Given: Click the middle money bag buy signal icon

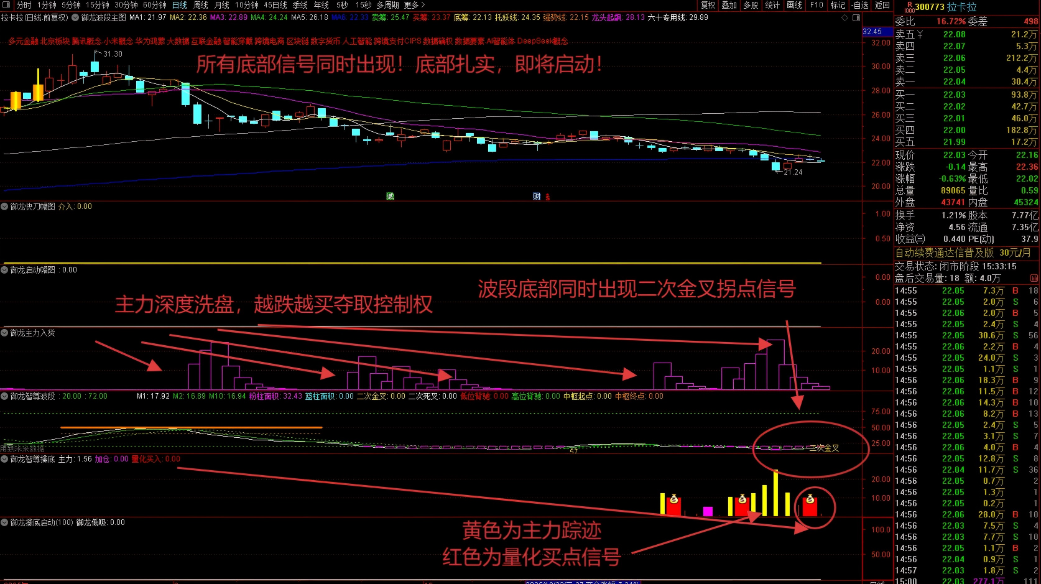Looking at the screenshot, I should click(x=742, y=499).
